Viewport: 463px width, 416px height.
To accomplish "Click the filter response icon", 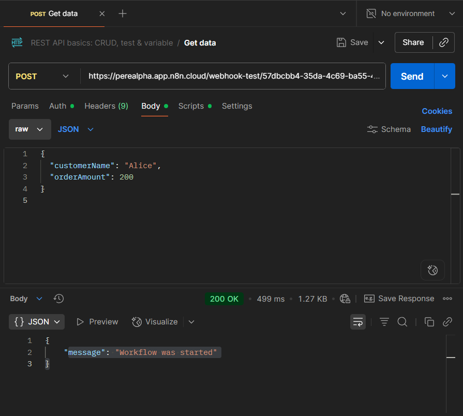I will 384,322.
